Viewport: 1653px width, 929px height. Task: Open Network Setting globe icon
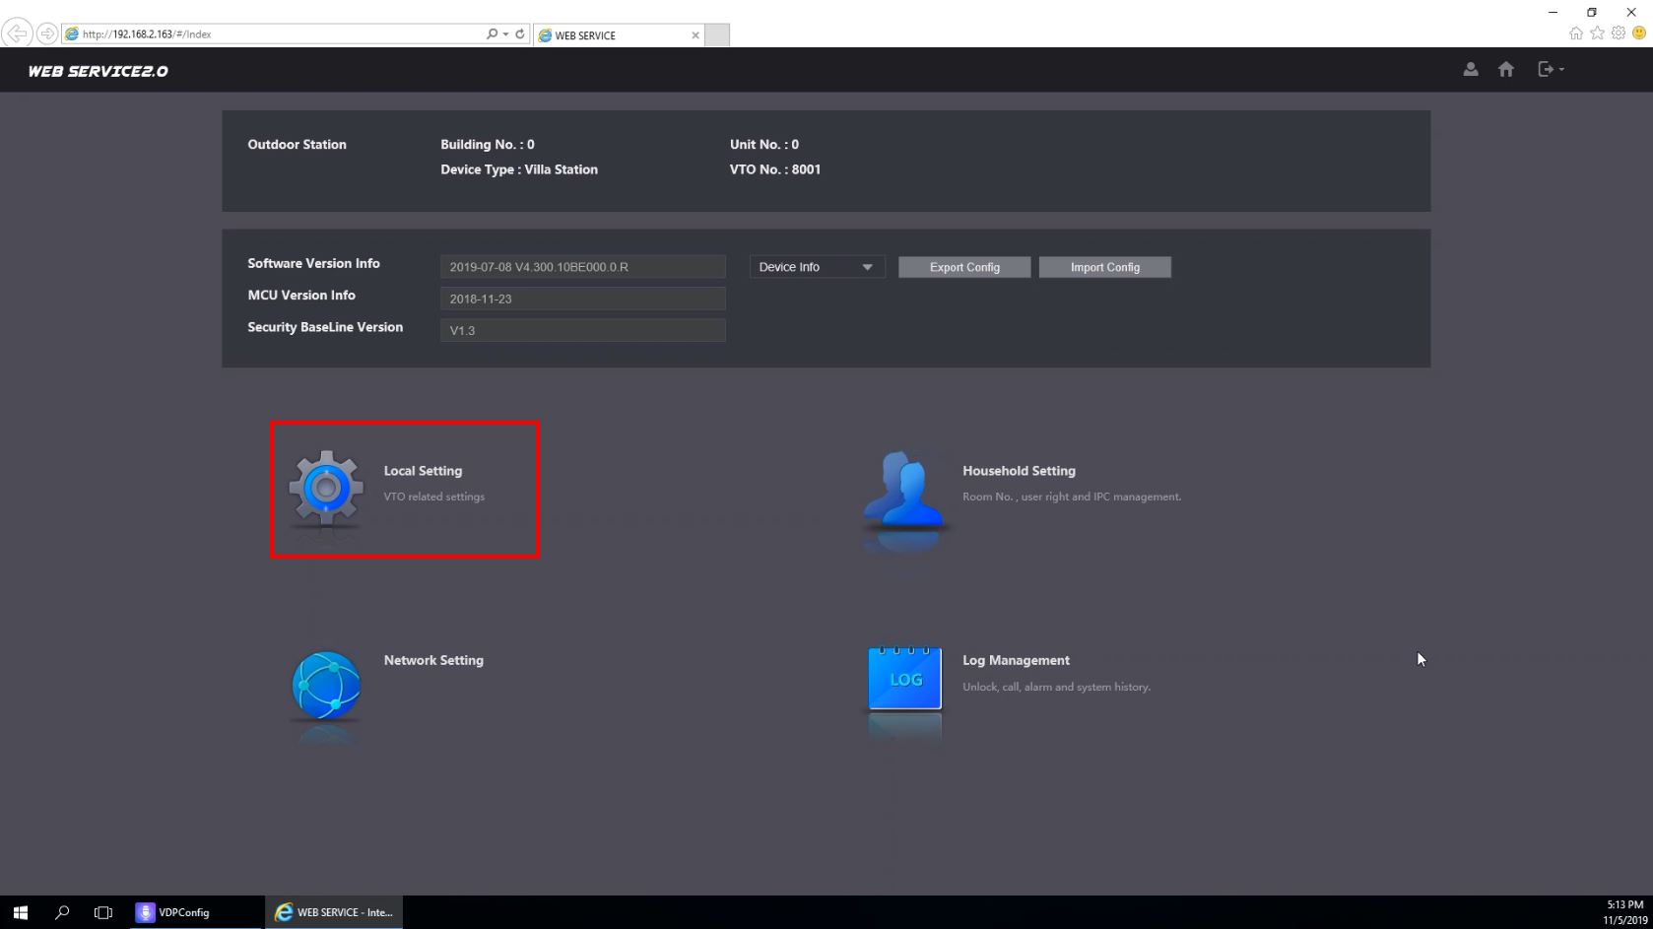pos(326,684)
